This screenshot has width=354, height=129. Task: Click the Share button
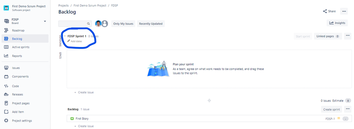(329, 11)
